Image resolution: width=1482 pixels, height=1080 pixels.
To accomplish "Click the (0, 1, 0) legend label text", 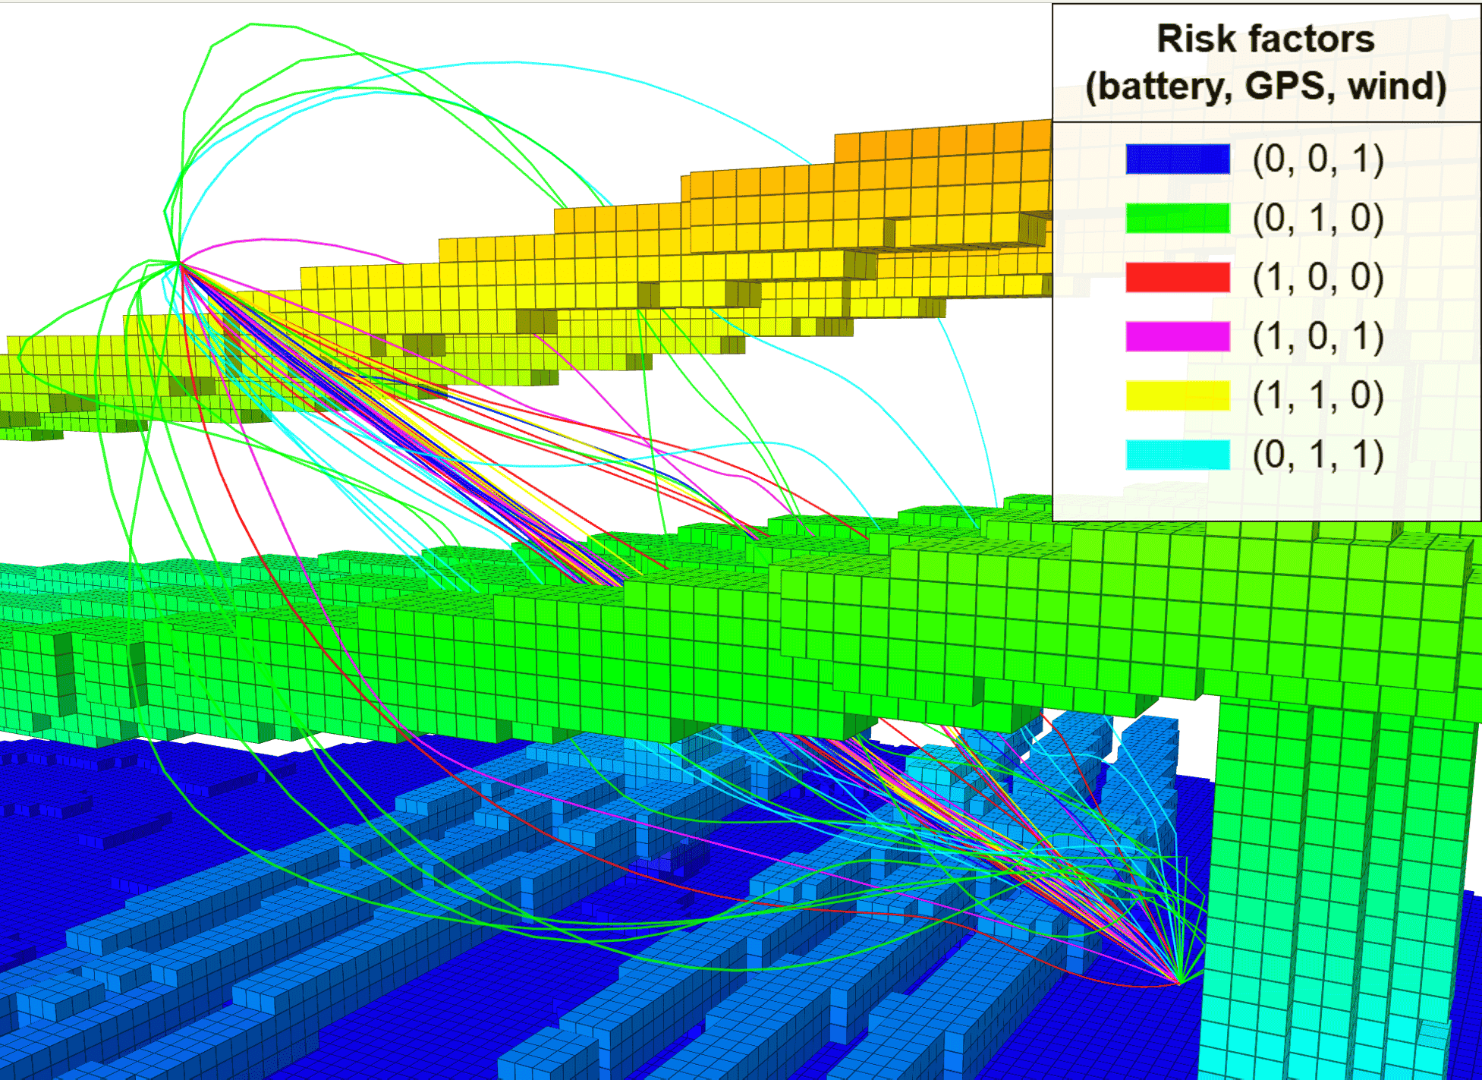I will (x=1318, y=219).
